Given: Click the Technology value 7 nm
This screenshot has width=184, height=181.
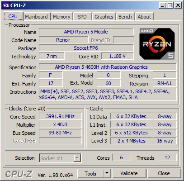Looking at the screenshot, I should click(x=52, y=56).
